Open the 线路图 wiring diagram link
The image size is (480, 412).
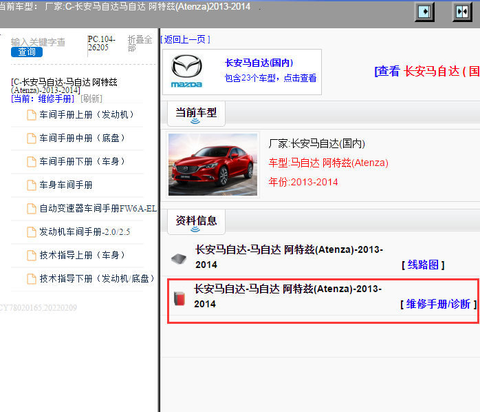[x=423, y=265]
